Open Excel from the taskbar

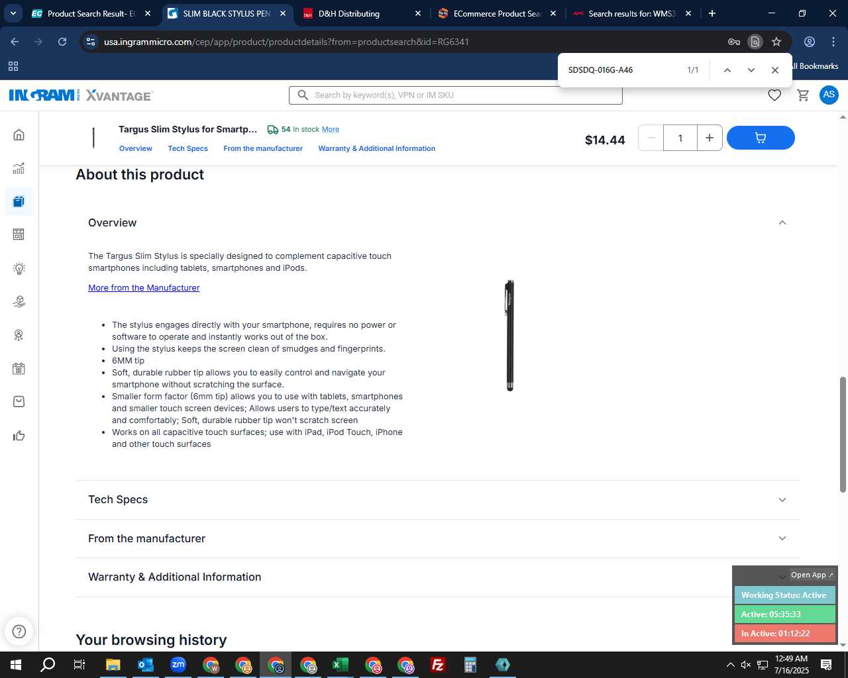pos(341,665)
